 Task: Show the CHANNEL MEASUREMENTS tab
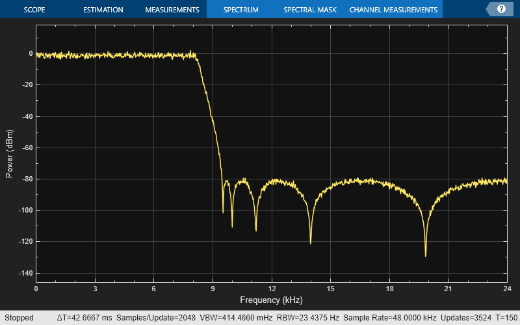coord(393,10)
